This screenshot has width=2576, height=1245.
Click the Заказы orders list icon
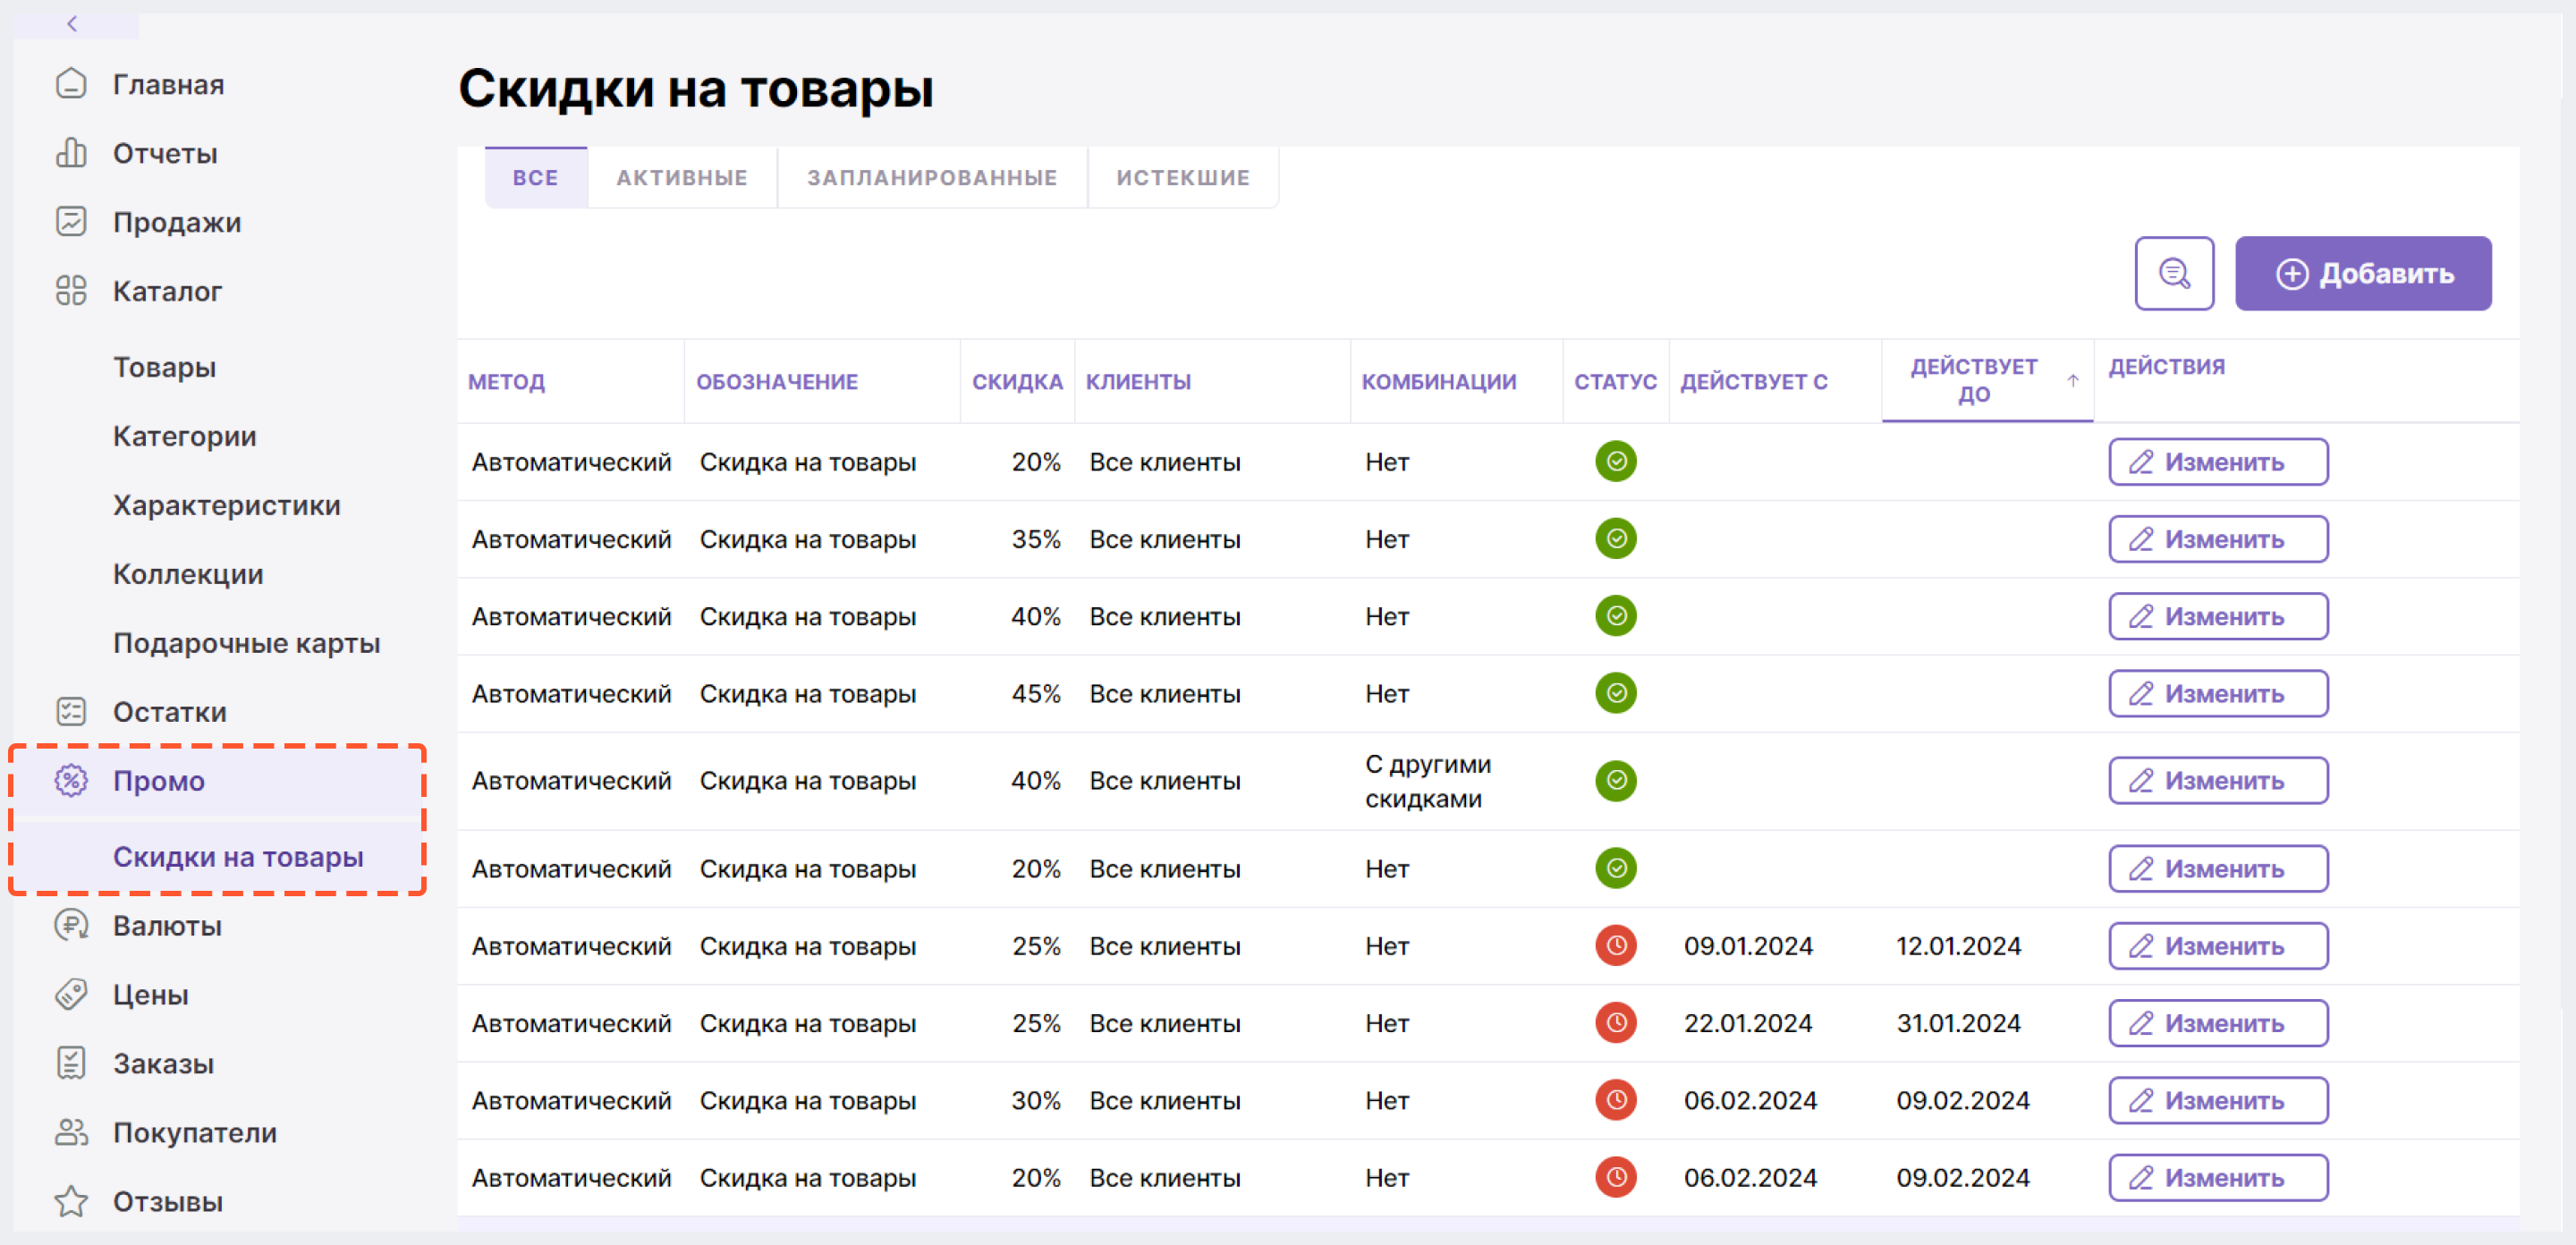click(x=71, y=1064)
